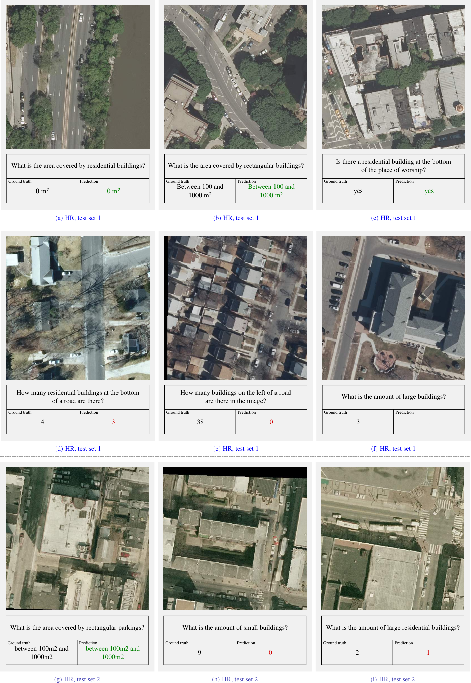Open the street-crossing aerial image in panel (i)
This screenshot has height=683, width=471.
pyautogui.click(x=393, y=539)
